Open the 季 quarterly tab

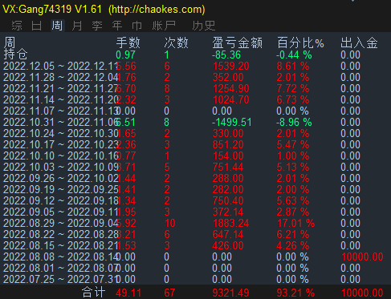click(97, 26)
